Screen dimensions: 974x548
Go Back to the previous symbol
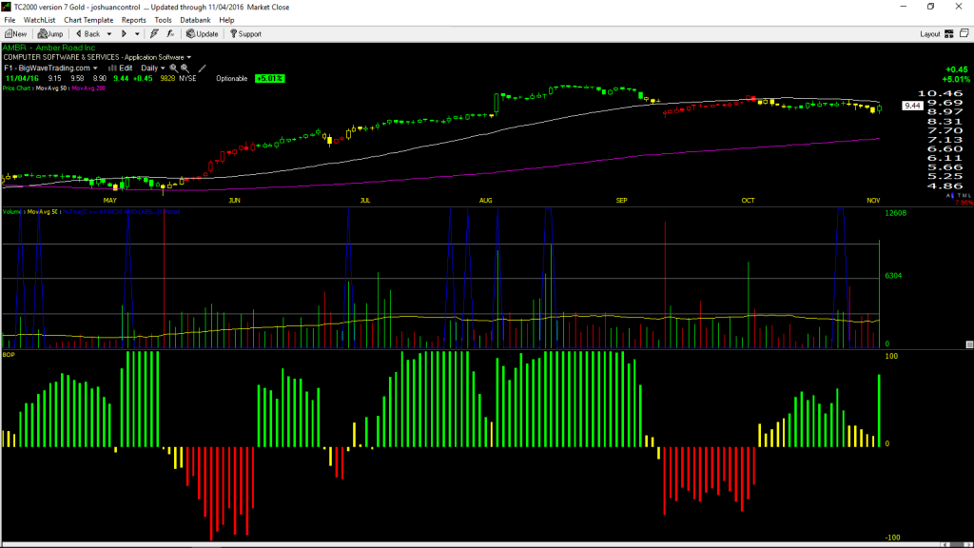point(88,34)
